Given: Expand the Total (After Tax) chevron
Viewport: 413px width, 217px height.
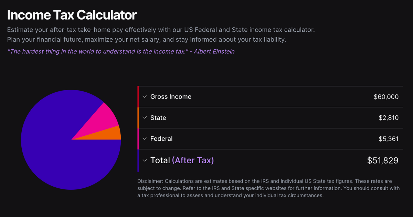Looking at the screenshot, I should pos(145,160).
